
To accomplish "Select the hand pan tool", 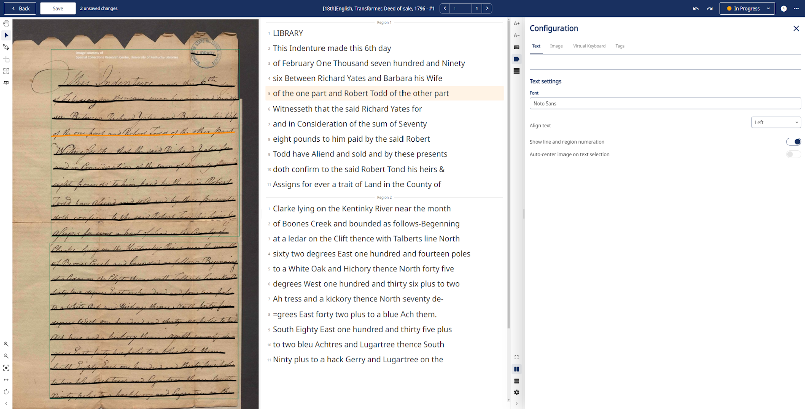I will coord(6,23).
